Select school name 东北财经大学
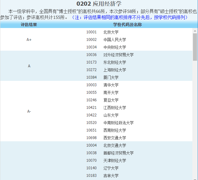The image size is (198, 180). (x=115, y=62)
